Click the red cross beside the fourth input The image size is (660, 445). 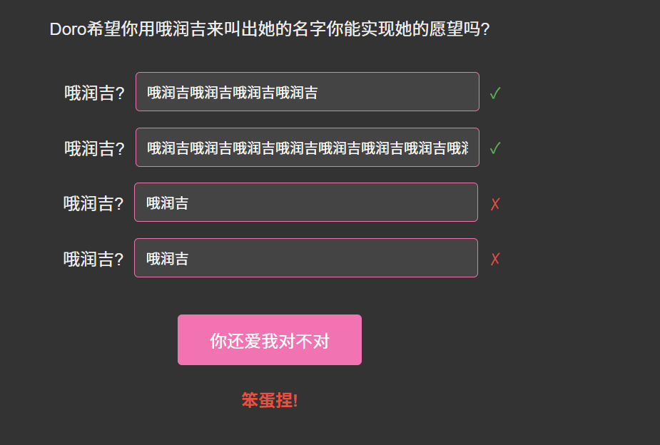click(495, 259)
